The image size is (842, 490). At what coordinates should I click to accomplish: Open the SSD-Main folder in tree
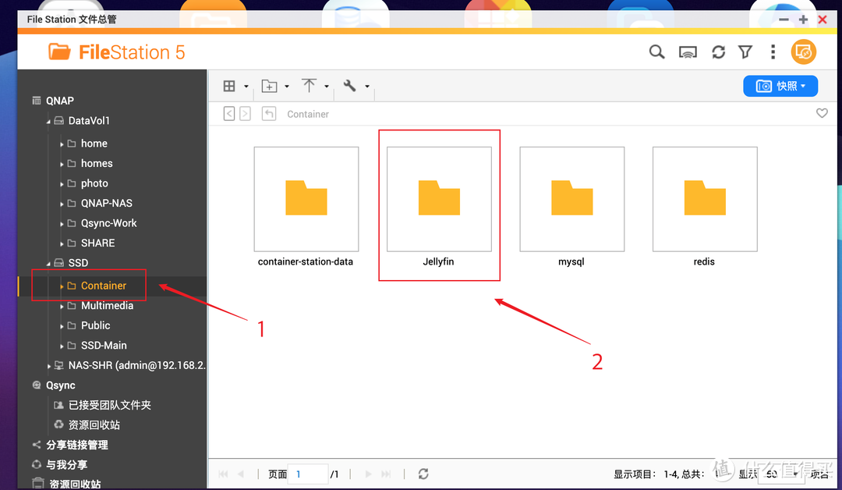(x=104, y=346)
